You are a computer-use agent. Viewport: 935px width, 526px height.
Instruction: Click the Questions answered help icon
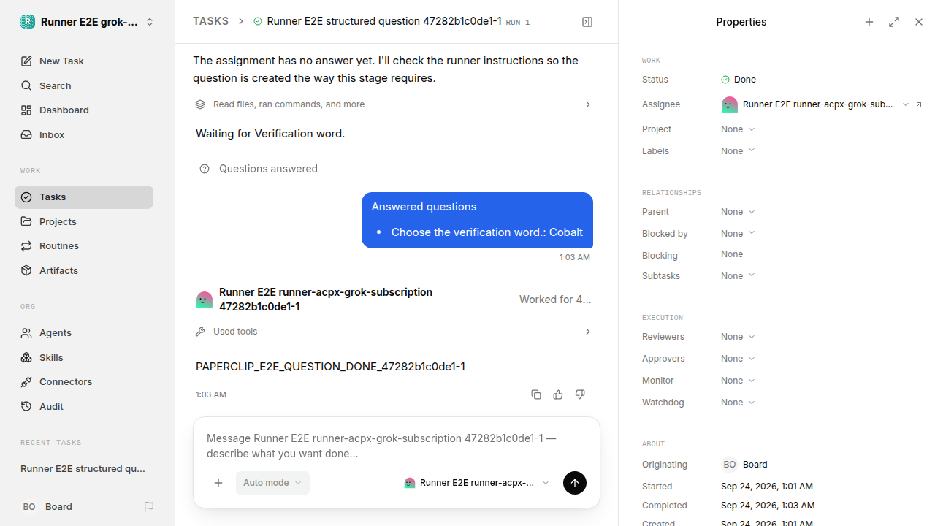(x=205, y=169)
